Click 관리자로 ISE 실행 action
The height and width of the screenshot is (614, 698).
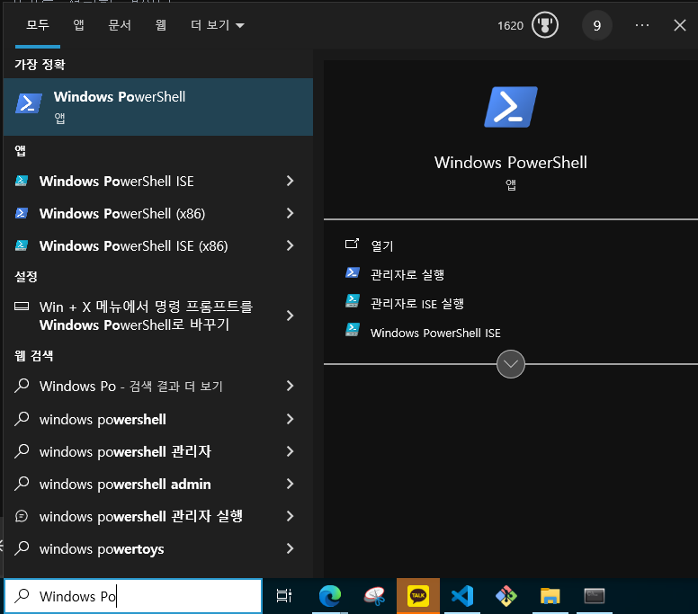point(417,304)
